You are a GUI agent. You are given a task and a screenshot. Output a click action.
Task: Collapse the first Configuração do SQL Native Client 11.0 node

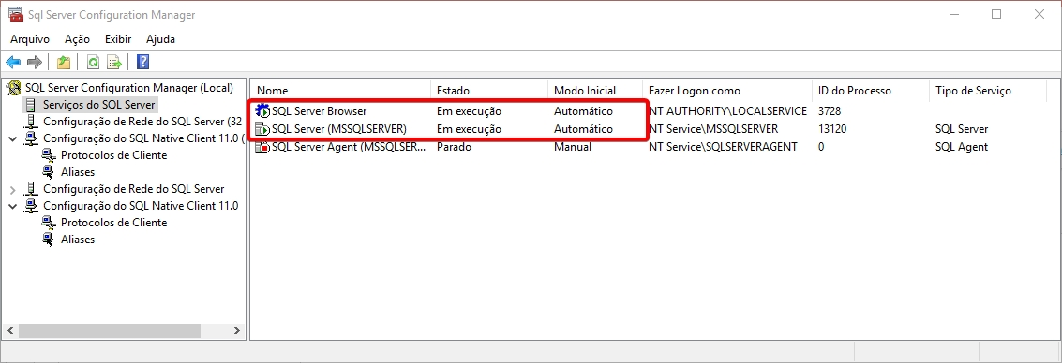pyautogui.click(x=12, y=138)
